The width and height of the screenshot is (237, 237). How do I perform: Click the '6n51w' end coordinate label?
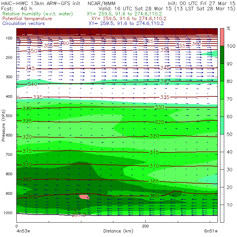[211, 231]
